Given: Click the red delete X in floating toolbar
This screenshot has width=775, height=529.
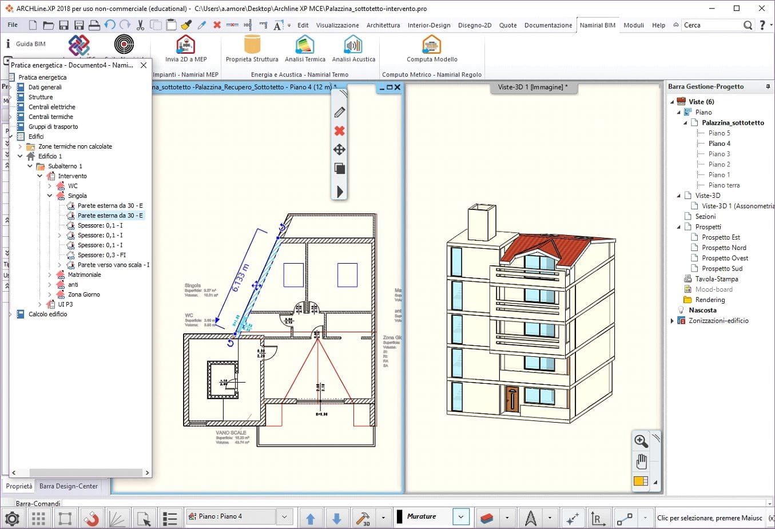Looking at the screenshot, I should point(339,131).
